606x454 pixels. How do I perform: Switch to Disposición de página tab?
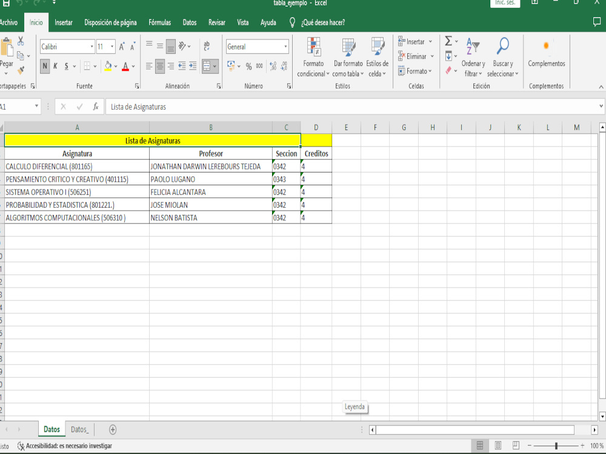[x=110, y=22]
